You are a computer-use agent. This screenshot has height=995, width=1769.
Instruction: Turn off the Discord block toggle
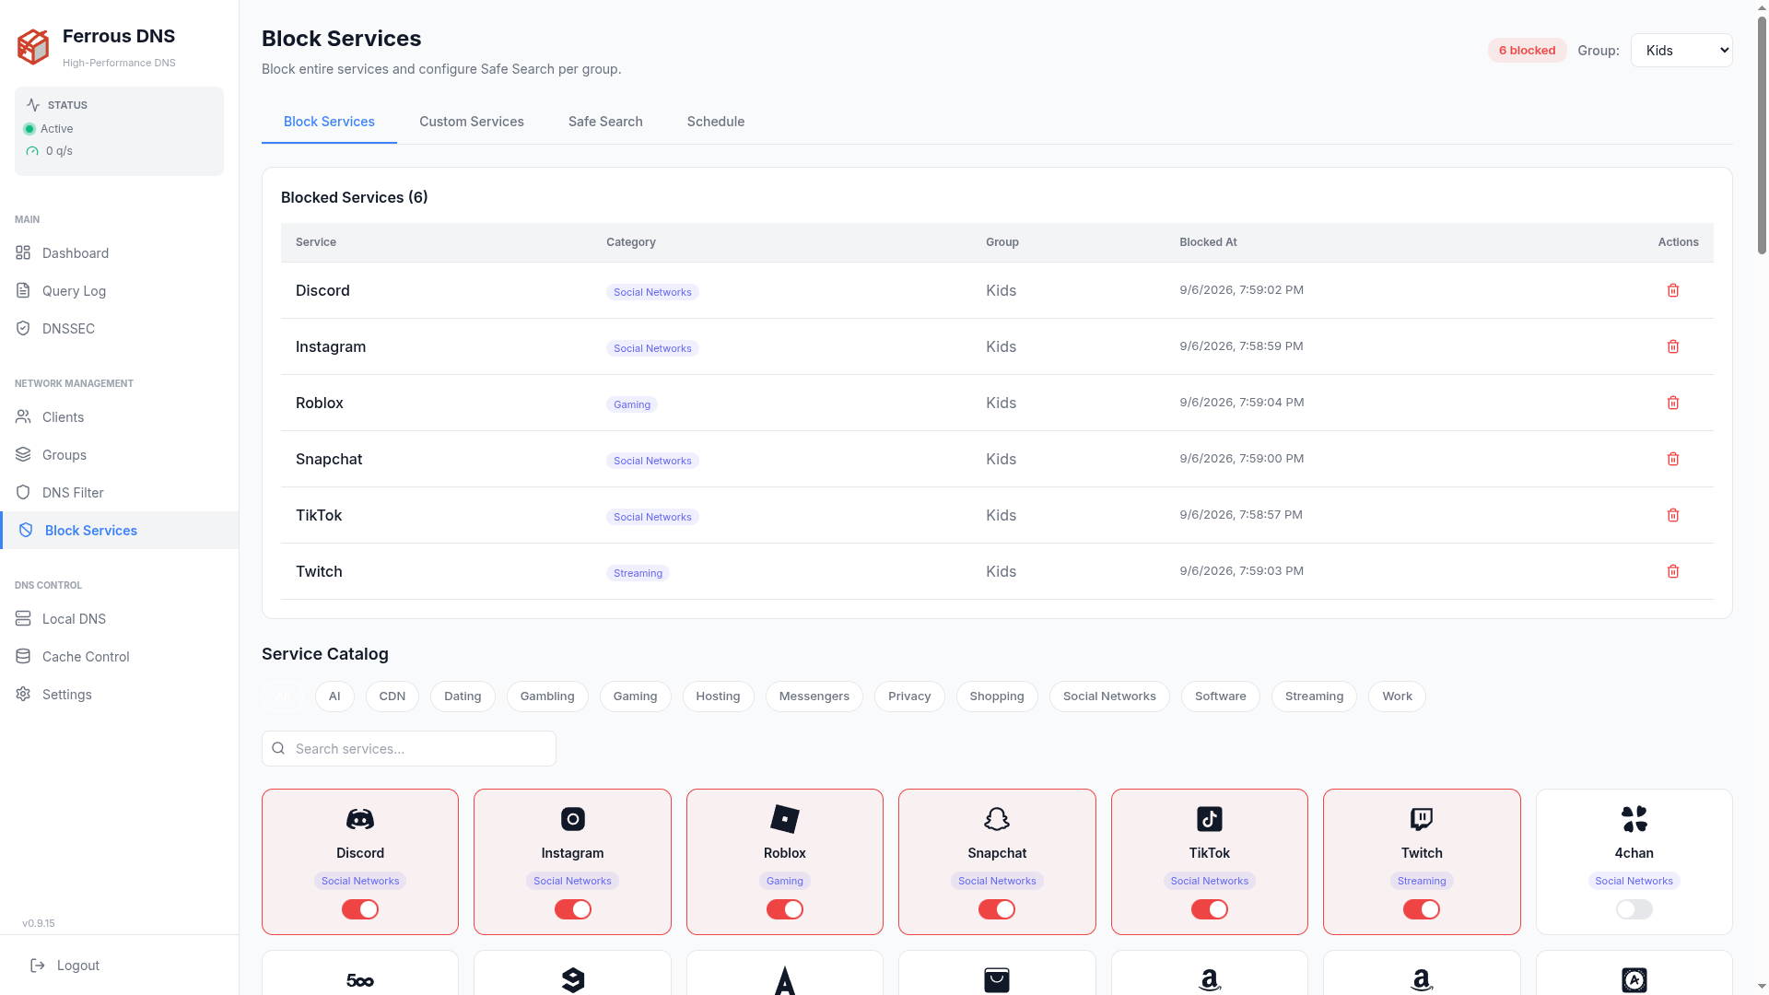(x=360, y=909)
